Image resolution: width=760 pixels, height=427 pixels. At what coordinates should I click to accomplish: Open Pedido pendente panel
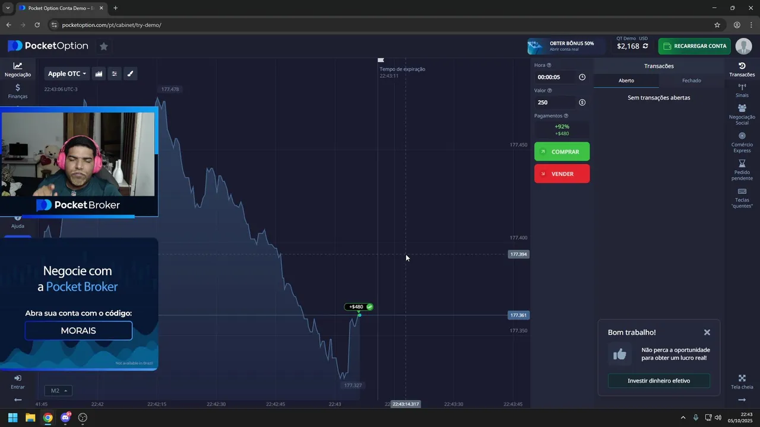tap(742, 170)
